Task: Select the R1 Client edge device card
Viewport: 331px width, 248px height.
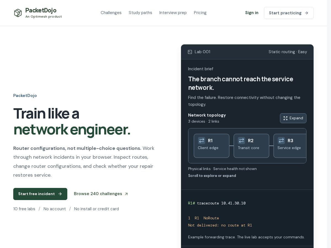Action: pos(212,146)
